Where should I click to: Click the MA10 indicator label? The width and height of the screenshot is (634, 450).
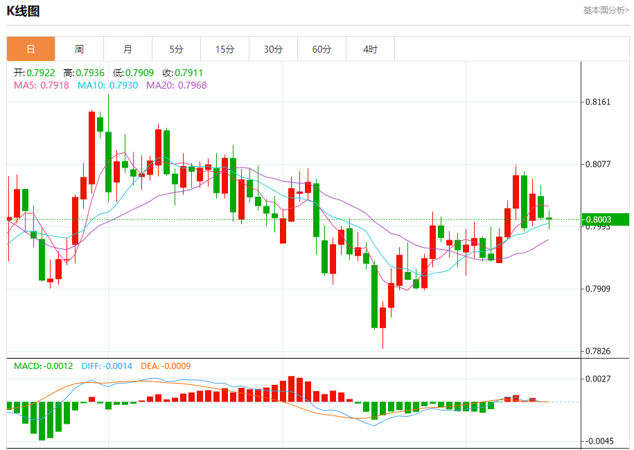(x=107, y=85)
